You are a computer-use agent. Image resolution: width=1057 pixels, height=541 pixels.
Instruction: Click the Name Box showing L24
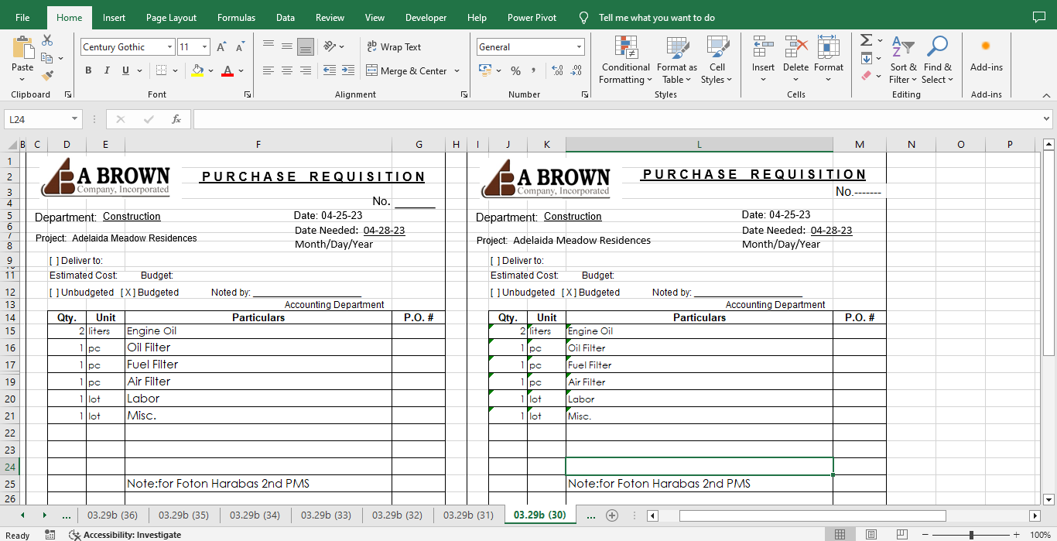pos(36,119)
